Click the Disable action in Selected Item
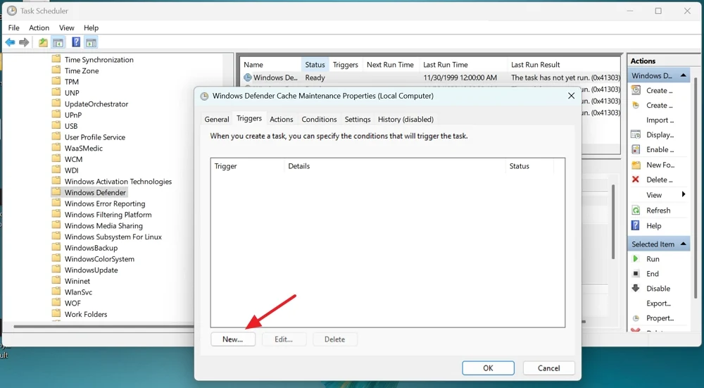 coord(658,289)
